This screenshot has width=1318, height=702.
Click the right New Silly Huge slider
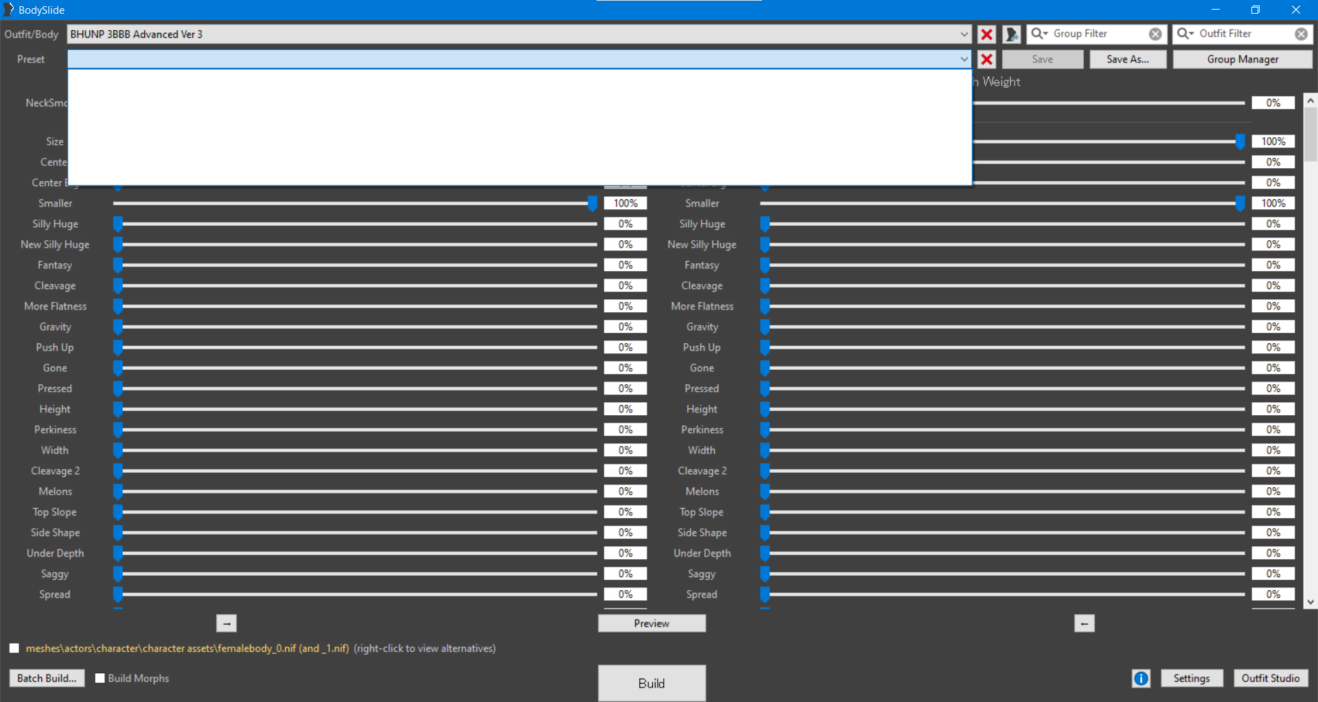tap(1002, 244)
